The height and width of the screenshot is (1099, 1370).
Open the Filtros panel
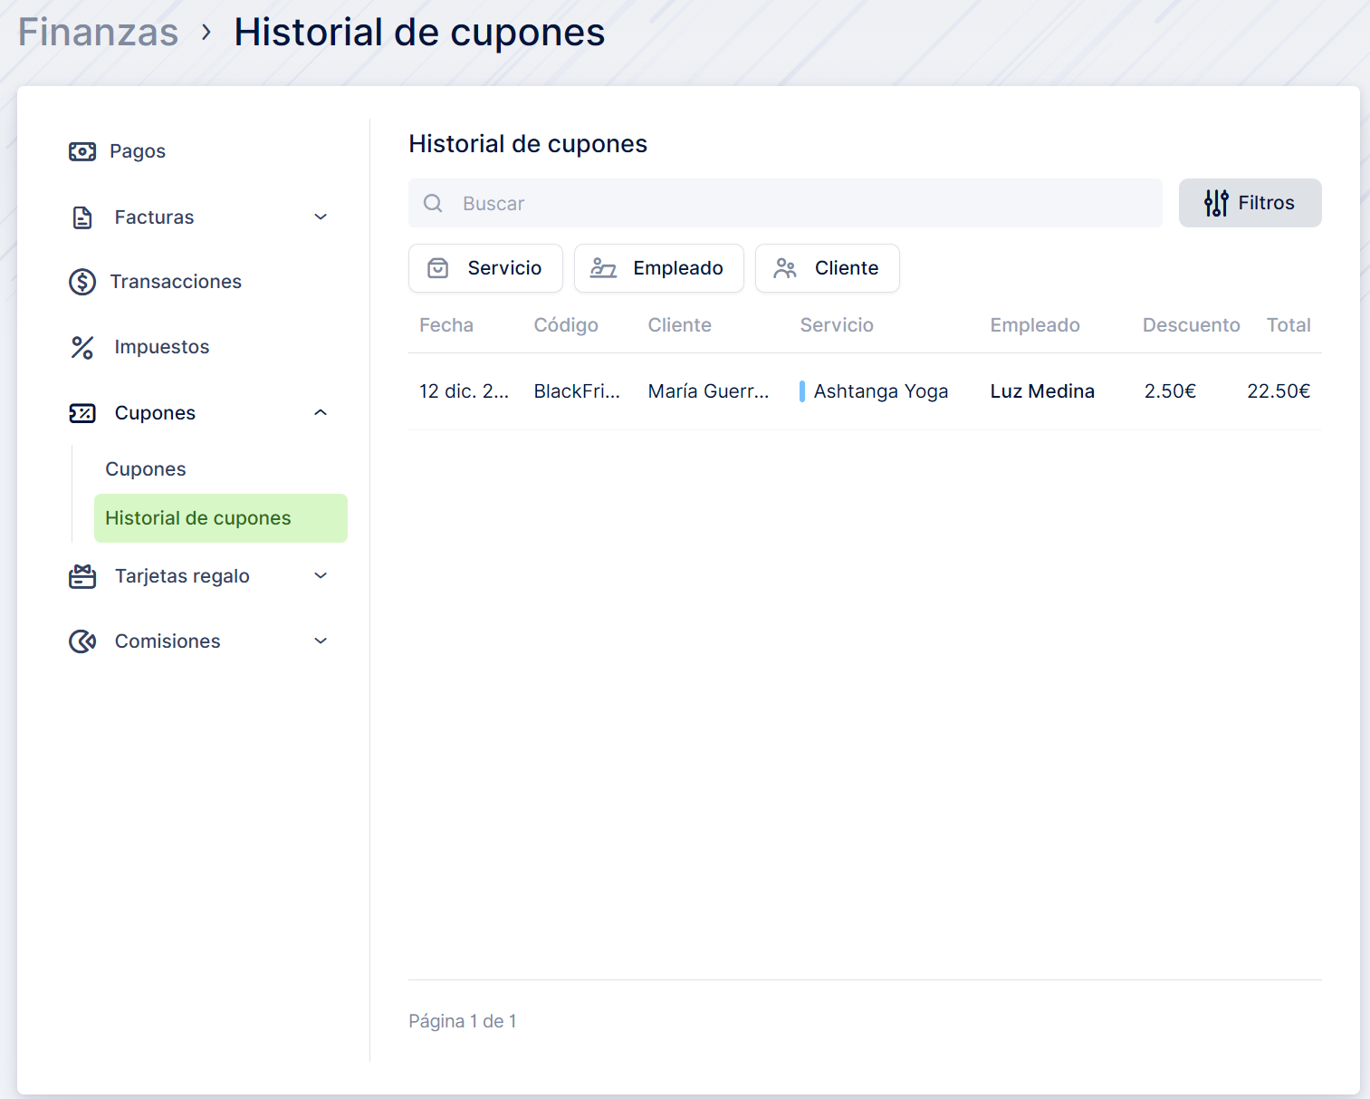(1250, 203)
